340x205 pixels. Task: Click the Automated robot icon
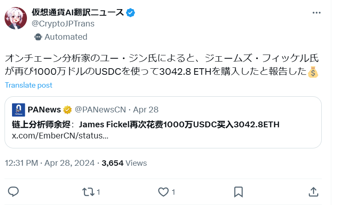[x=38, y=37]
